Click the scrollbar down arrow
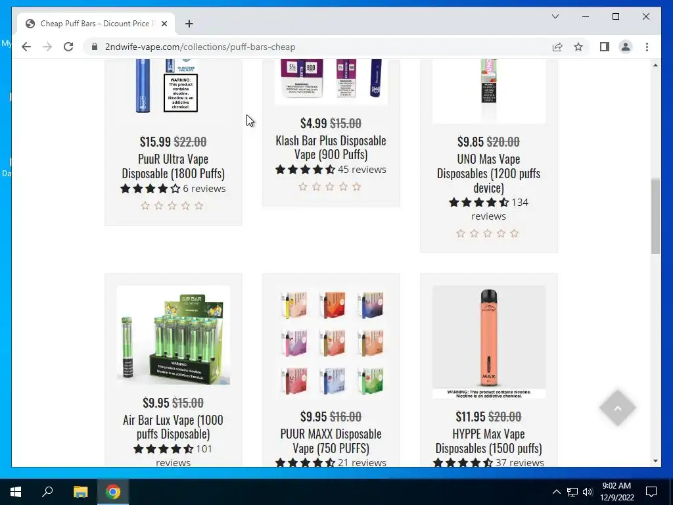 (655, 461)
